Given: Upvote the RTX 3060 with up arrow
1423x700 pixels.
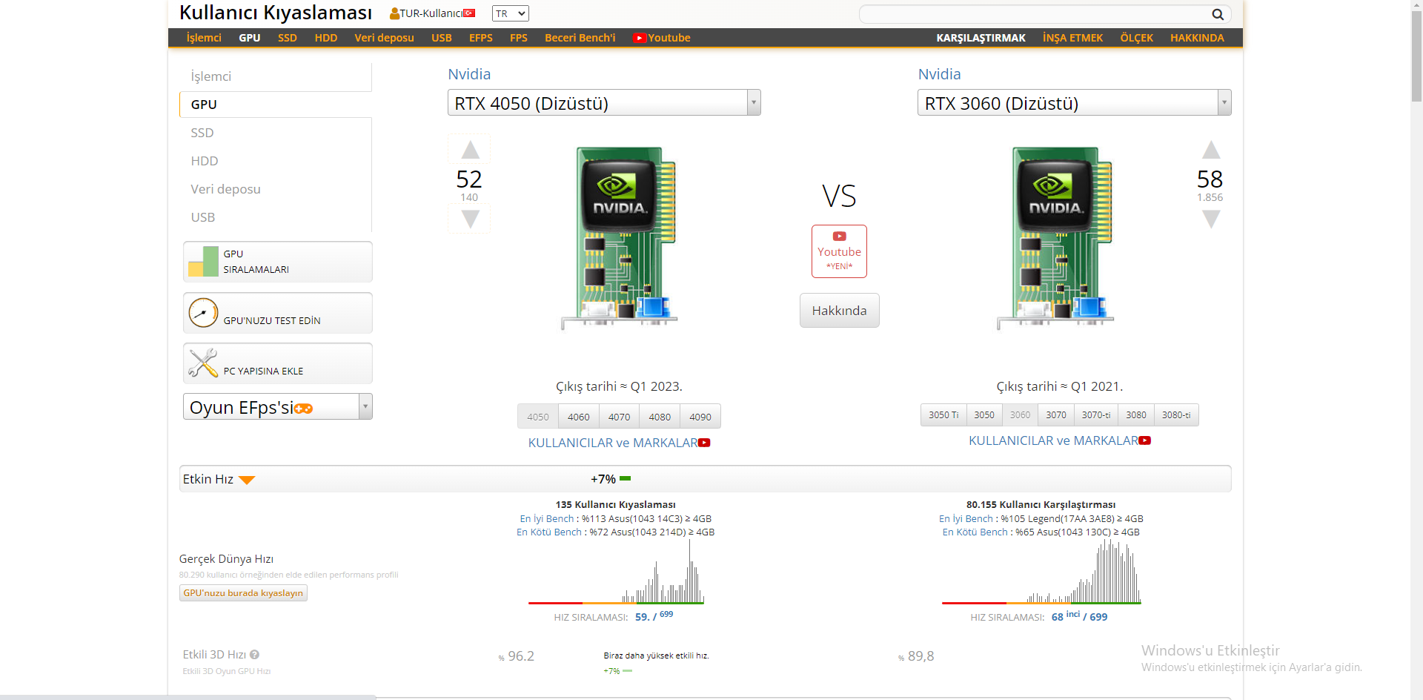Looking at the screenshot, I should pyautogui.click(x=1211, y=150).
